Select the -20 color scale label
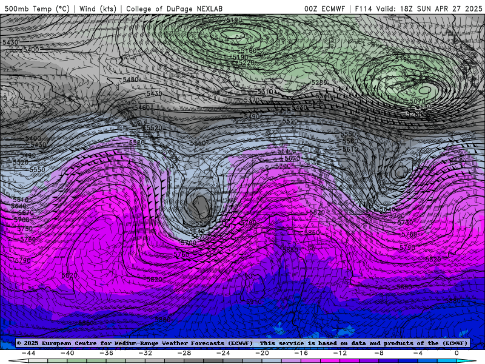 click(262, 353)
